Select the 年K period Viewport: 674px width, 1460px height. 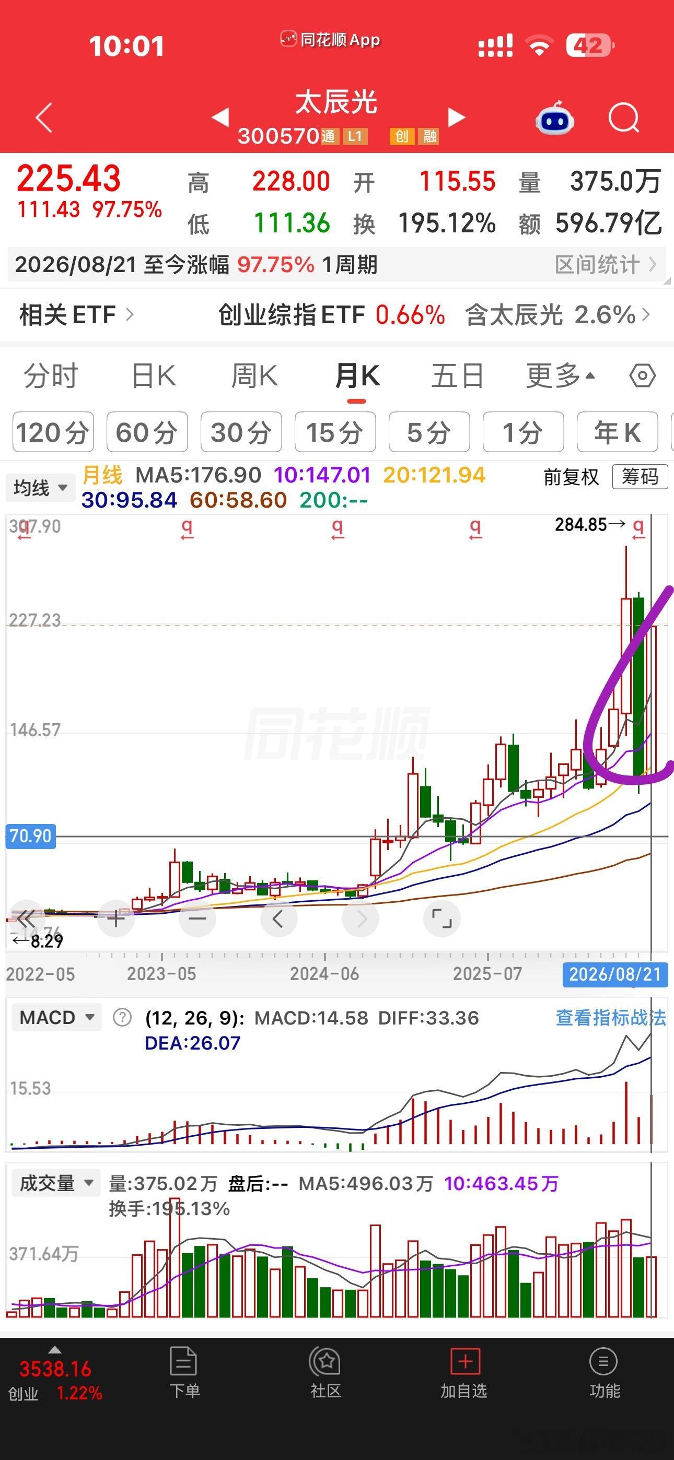pyautogui.click(x=617, y=432)
